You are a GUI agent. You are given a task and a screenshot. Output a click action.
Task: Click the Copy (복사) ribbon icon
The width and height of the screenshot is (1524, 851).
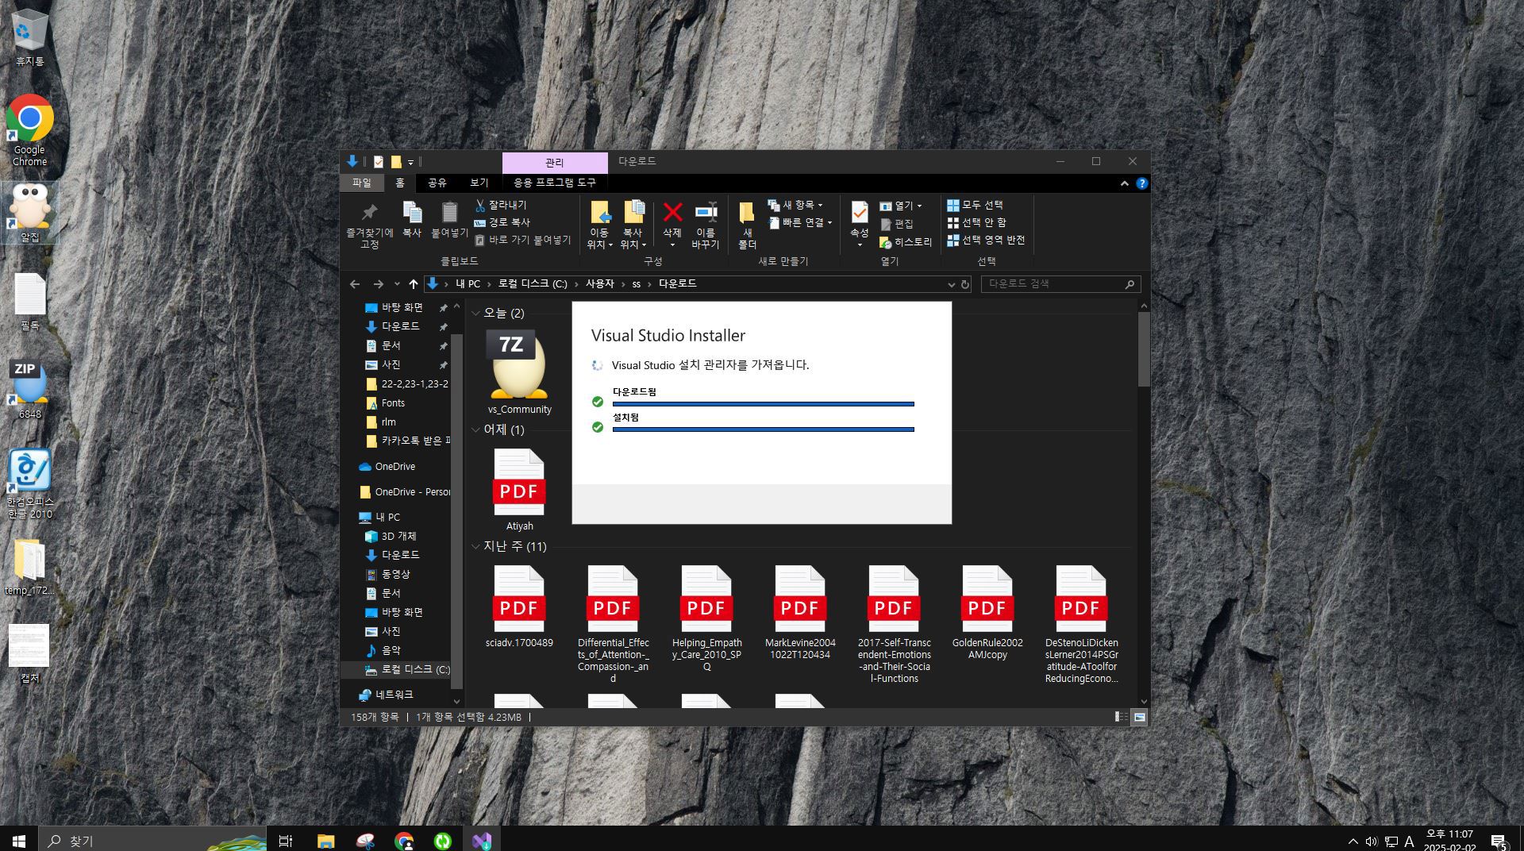click(x=412, y=219)
